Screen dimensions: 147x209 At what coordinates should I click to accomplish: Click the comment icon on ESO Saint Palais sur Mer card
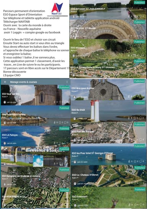point(65,122)
